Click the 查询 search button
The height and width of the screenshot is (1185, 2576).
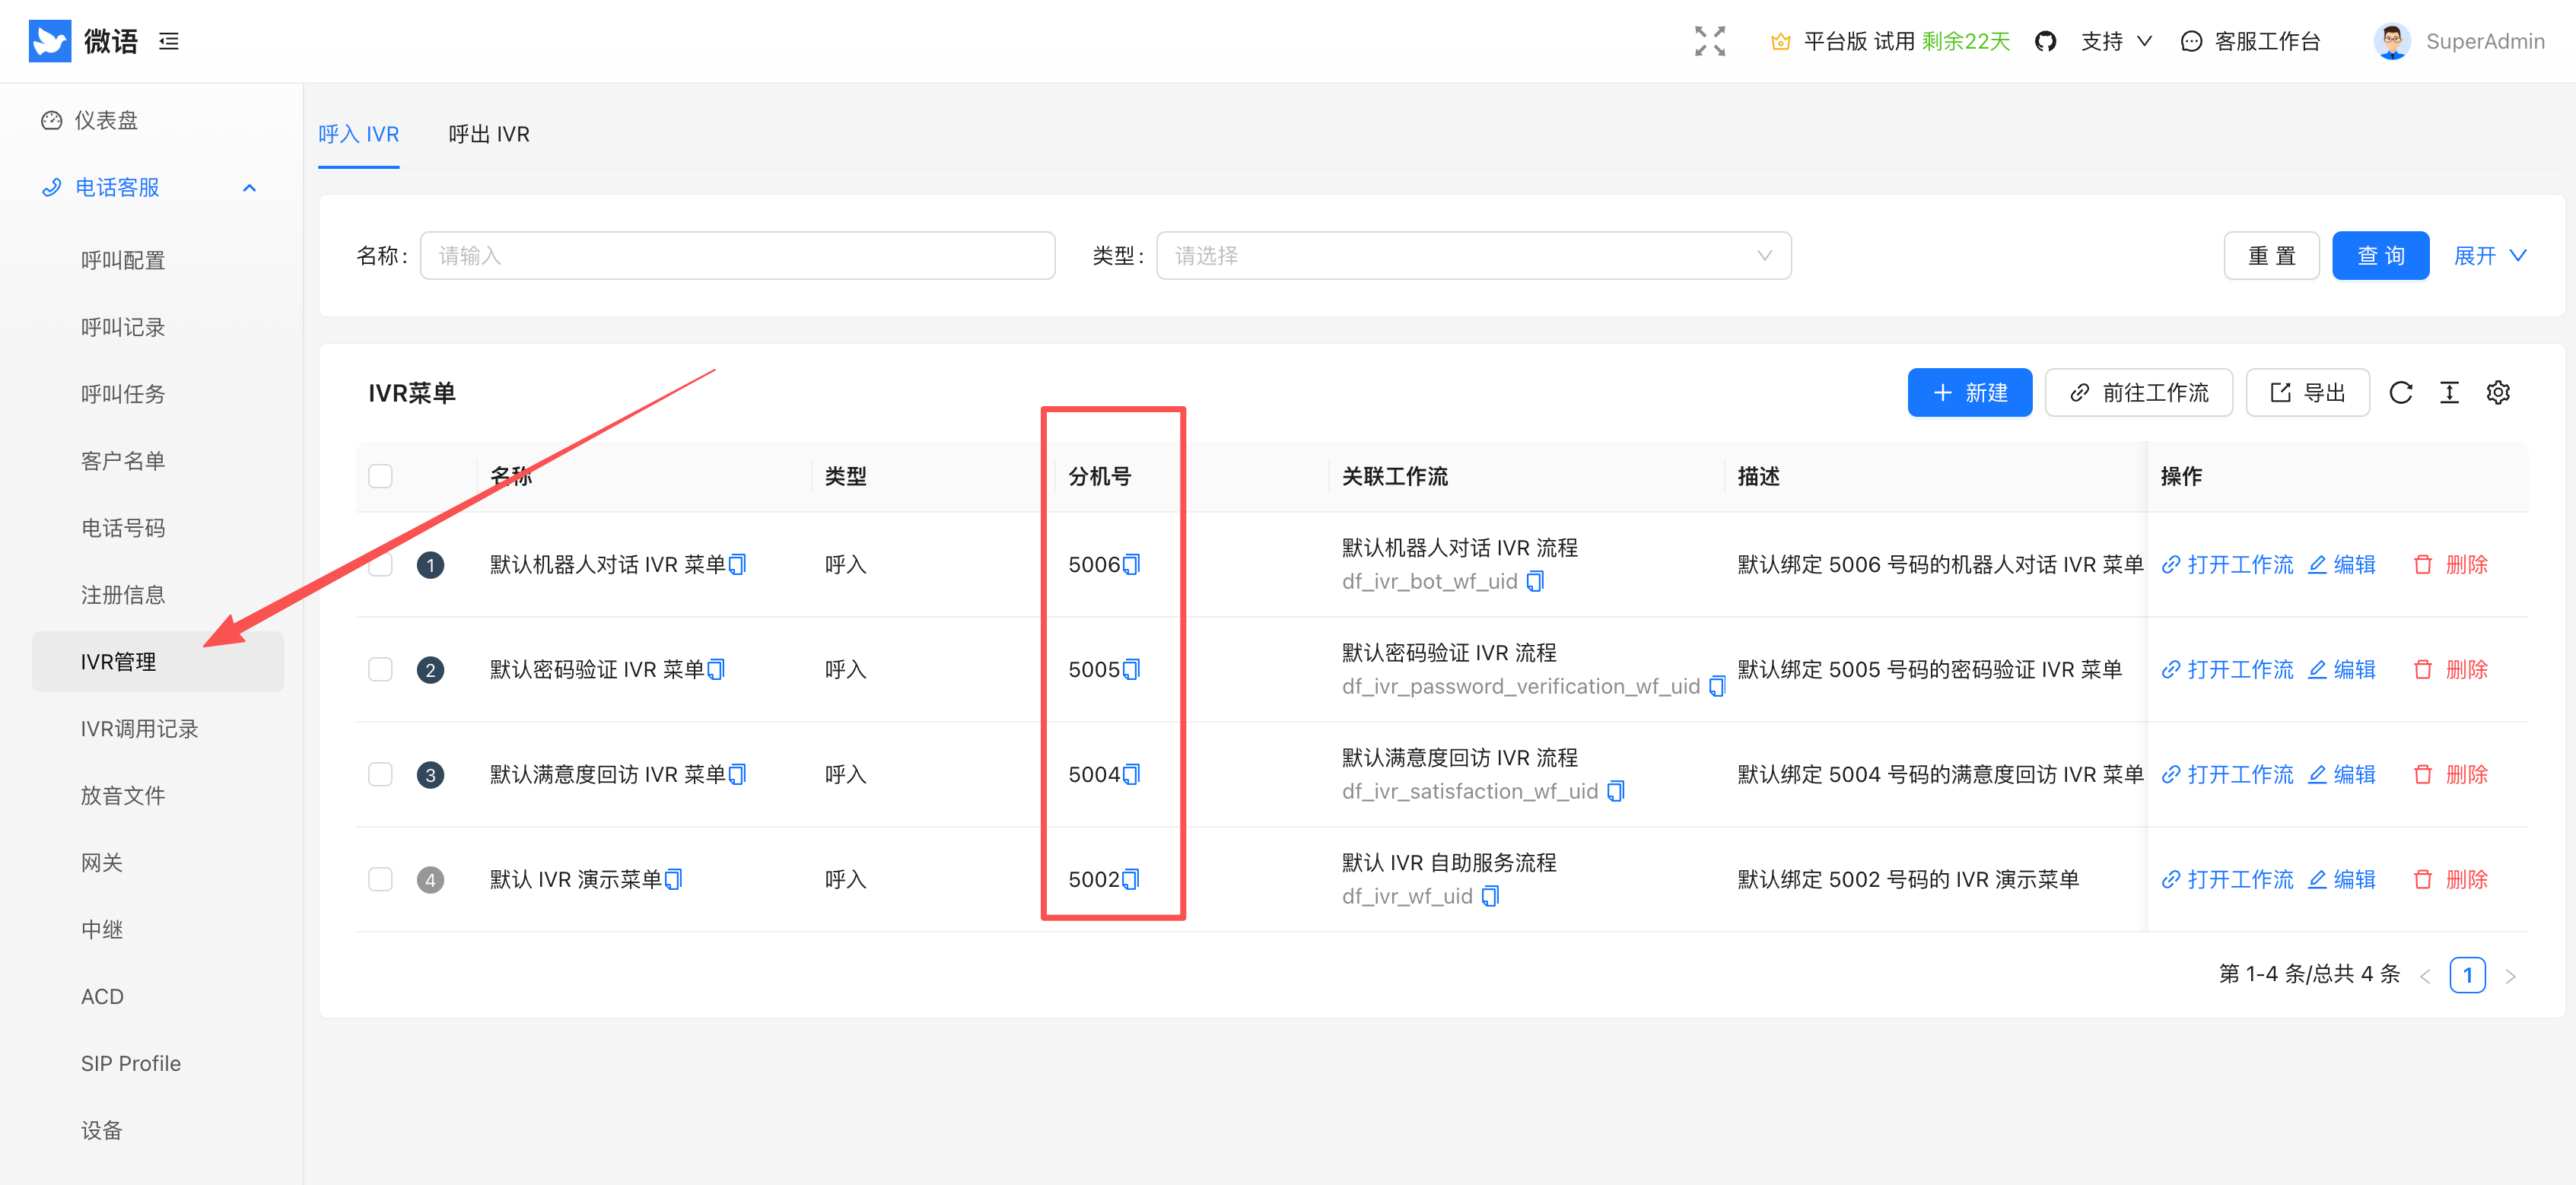pos(2381,256)
